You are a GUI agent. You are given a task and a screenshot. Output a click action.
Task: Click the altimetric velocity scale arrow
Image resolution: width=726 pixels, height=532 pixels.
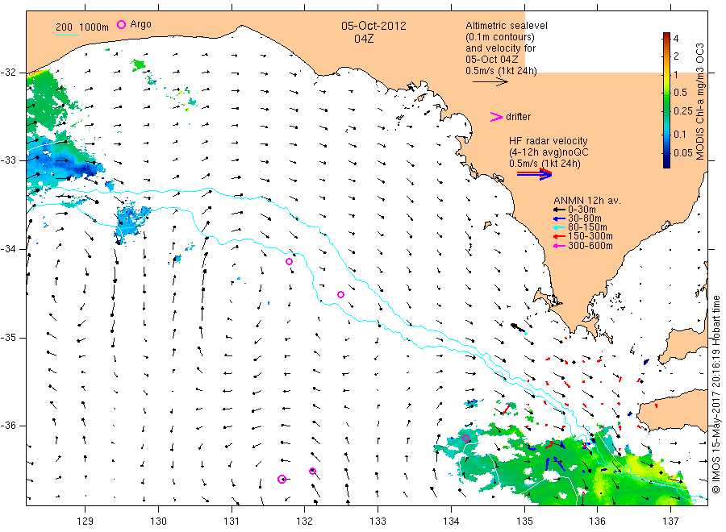[490, 82]
